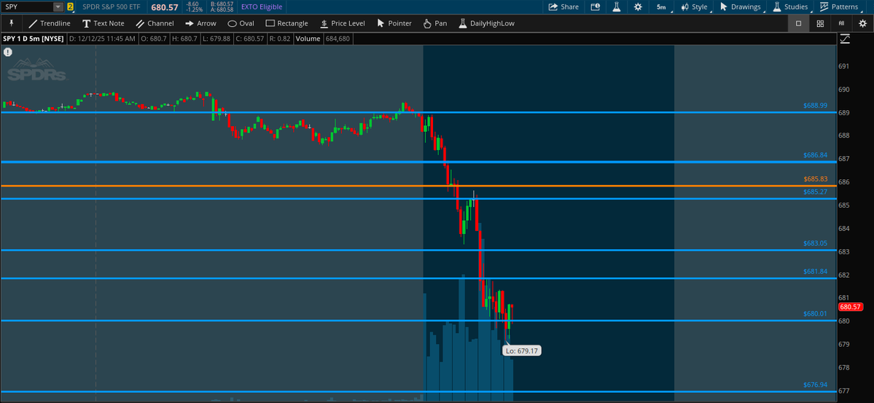Click the $685.27 price level label
Image resolution: width=874 pixels, height=403 pixels.
[x=815, y=191]
